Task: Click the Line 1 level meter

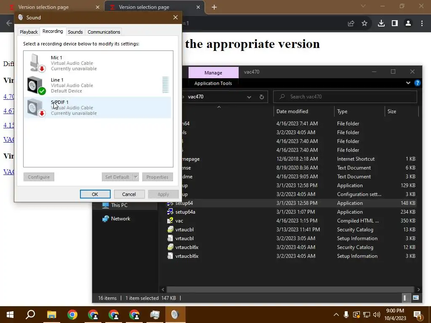Action: pos(165,85)
